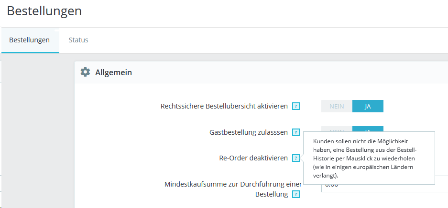This screenshot has width=448, height=208.
Task: Click help icon beside Re-Order deaktivieren
Action: (x=296, y=158)
